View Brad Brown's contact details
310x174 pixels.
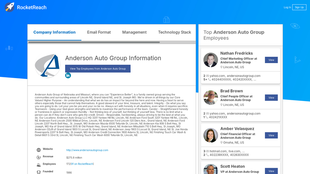(271, 98)
